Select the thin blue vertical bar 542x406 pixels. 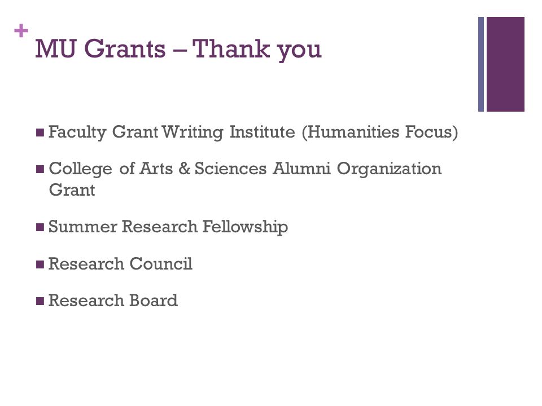[481, 64]
